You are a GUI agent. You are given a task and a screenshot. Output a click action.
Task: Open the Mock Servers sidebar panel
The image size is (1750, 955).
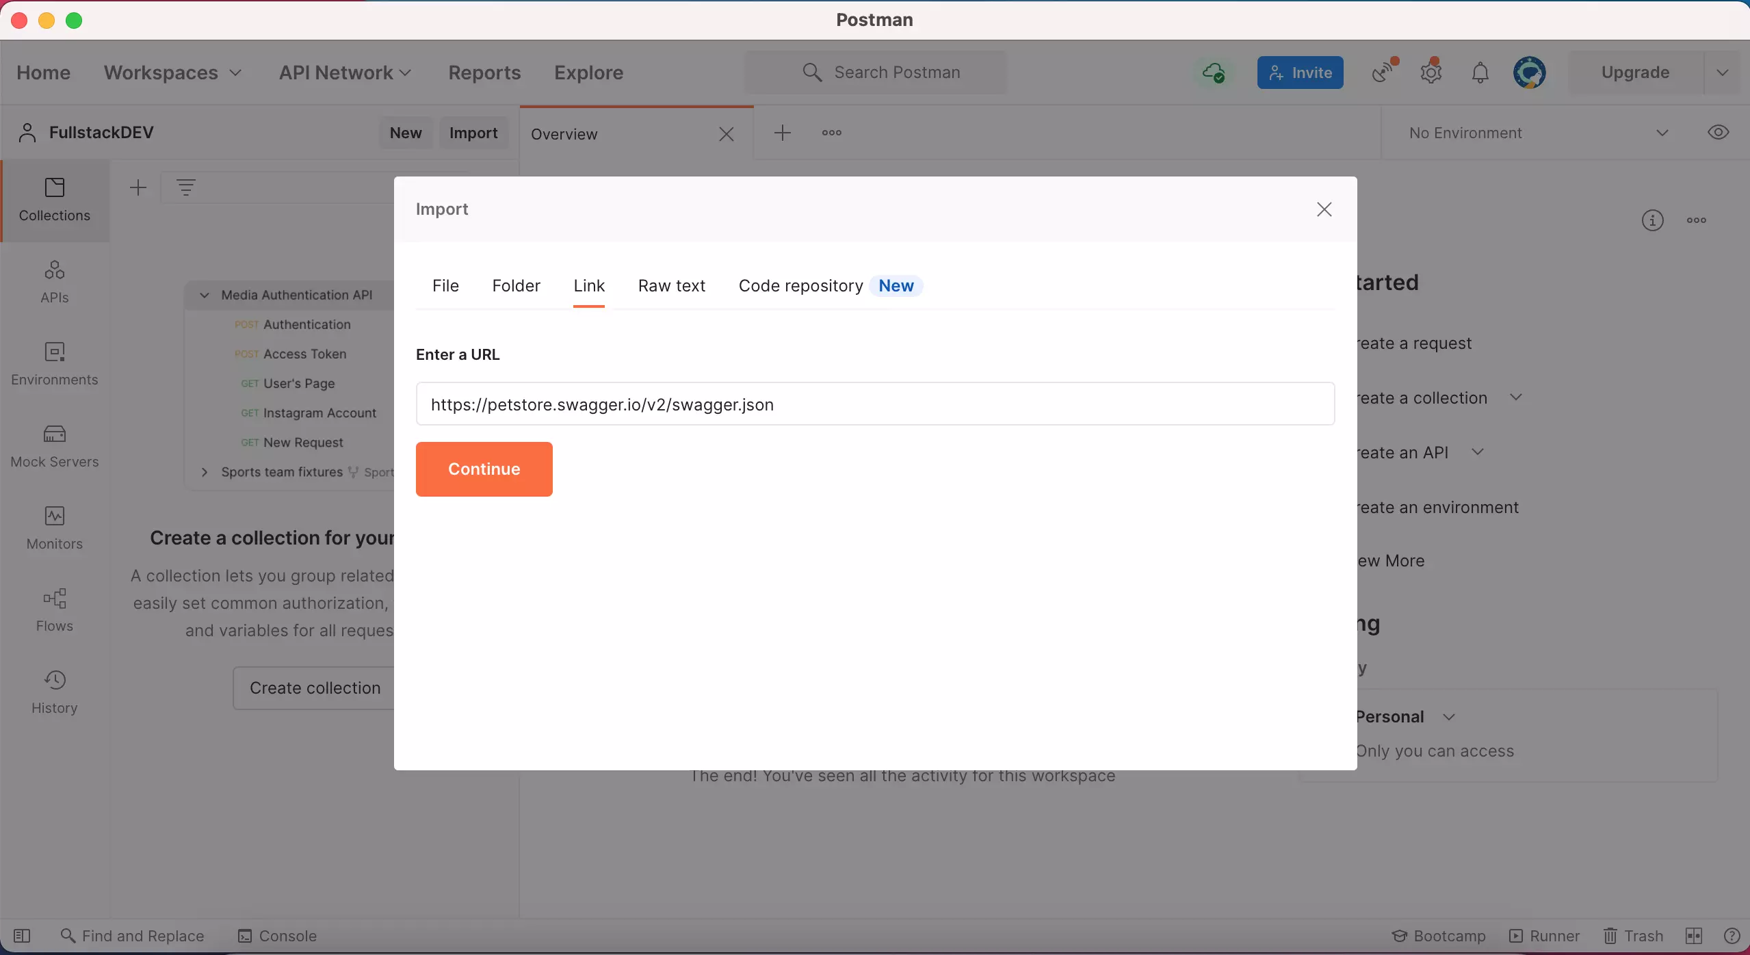pos(55,446)
